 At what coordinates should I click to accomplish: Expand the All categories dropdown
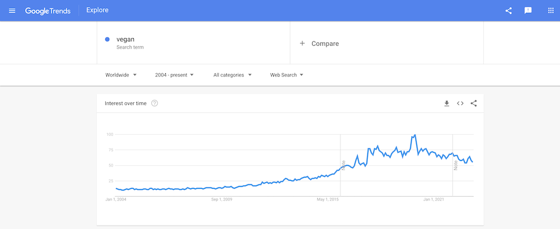[232, 75]
